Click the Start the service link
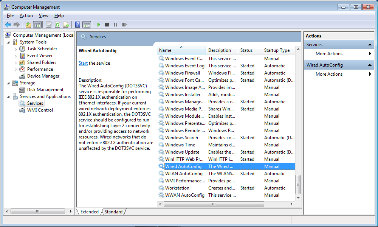The height and width of the screenshot is (227, 378). pos(83,63)
